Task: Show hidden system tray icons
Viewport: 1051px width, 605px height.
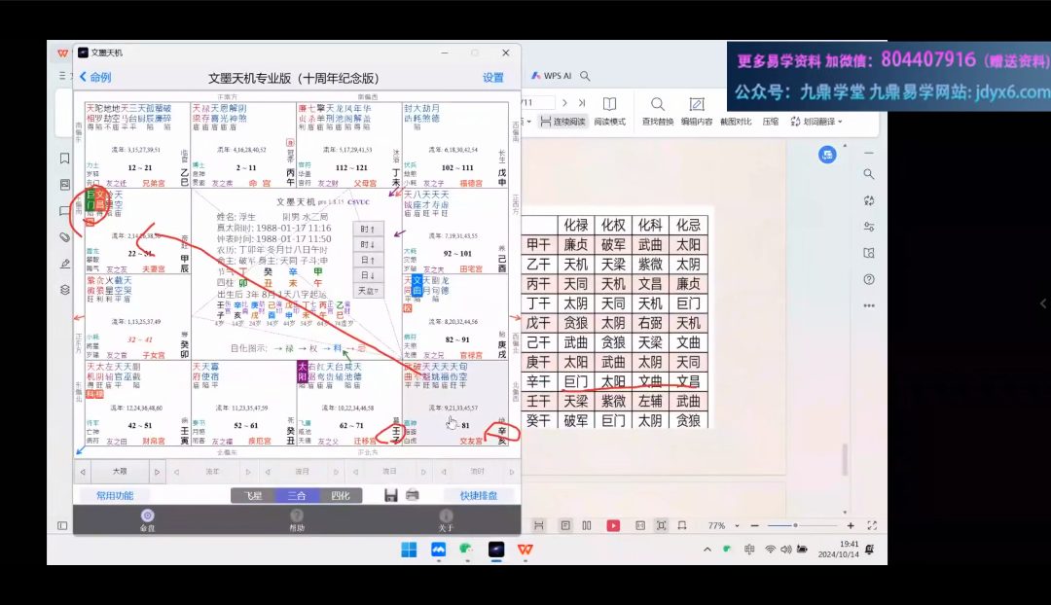Action: point(707,550)
